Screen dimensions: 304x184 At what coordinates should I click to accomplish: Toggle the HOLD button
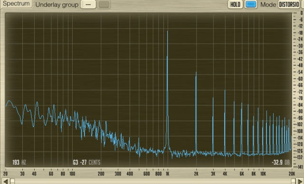coord(235,4)
